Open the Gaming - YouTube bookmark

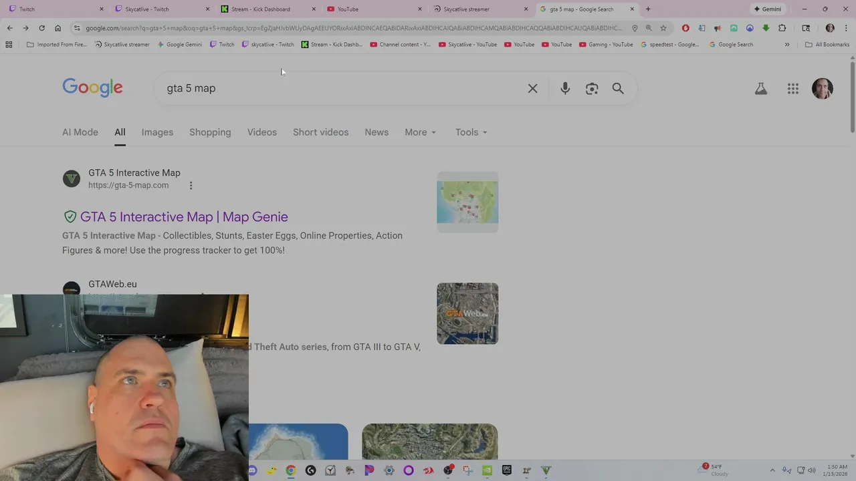606,45
